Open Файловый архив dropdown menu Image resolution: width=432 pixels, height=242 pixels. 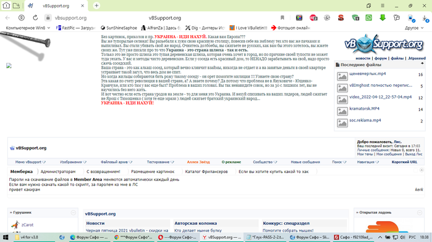click(x=116, y=162)
